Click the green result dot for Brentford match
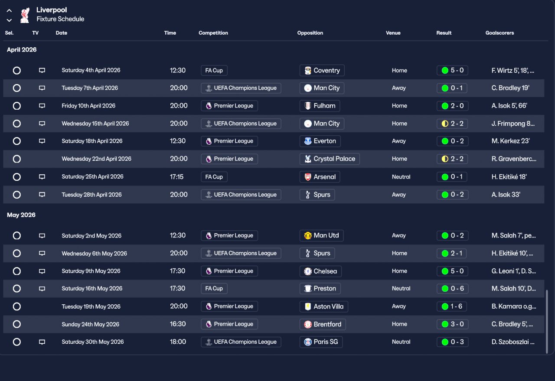 (444, 324)
